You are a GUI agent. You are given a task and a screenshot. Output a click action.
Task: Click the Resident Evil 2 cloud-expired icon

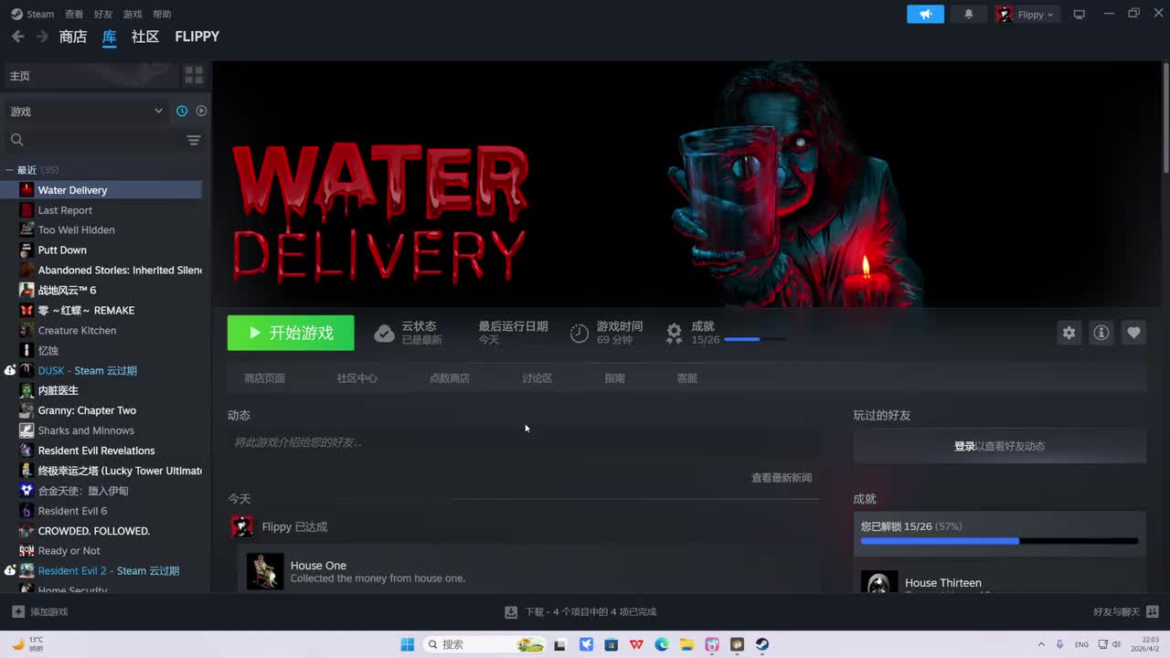[x=10, y=571]
